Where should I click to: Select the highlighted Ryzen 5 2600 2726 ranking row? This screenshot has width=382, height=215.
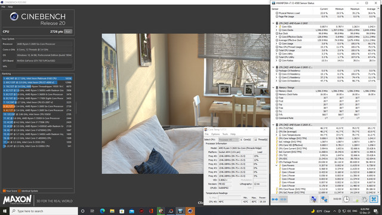click(x=37, y=106)
